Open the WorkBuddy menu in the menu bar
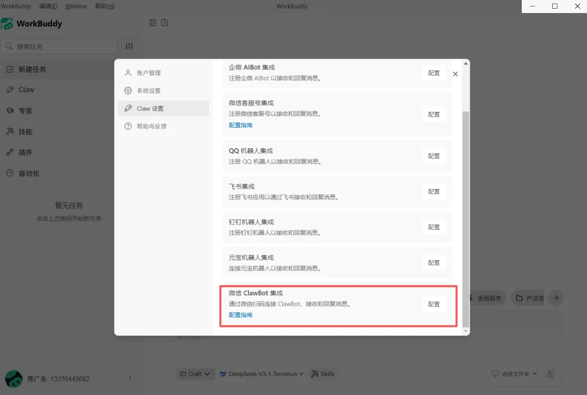Image resolution: width=587 pixels, height=395 pixels. [16, 6]
